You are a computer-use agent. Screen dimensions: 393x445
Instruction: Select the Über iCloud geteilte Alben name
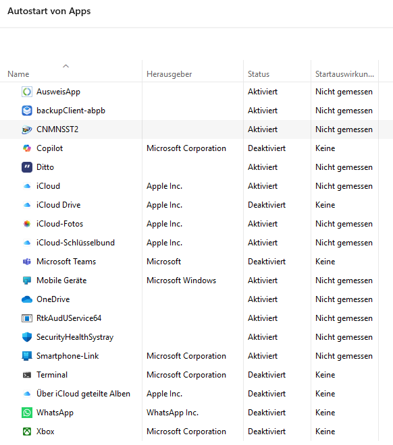(x=83, y=394)
